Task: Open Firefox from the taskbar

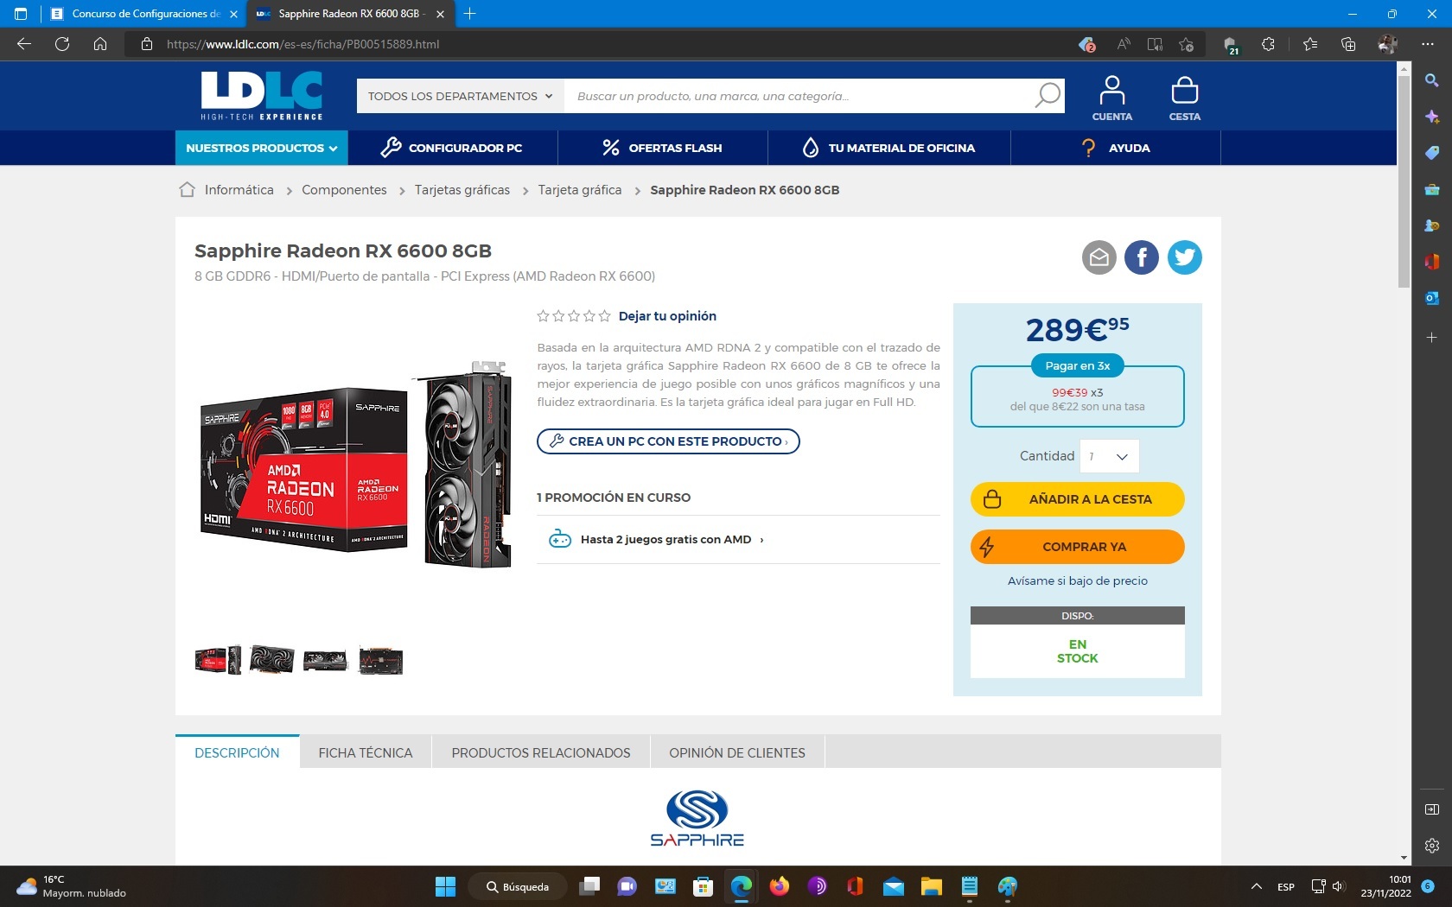Action: click(x=779, y=886)
